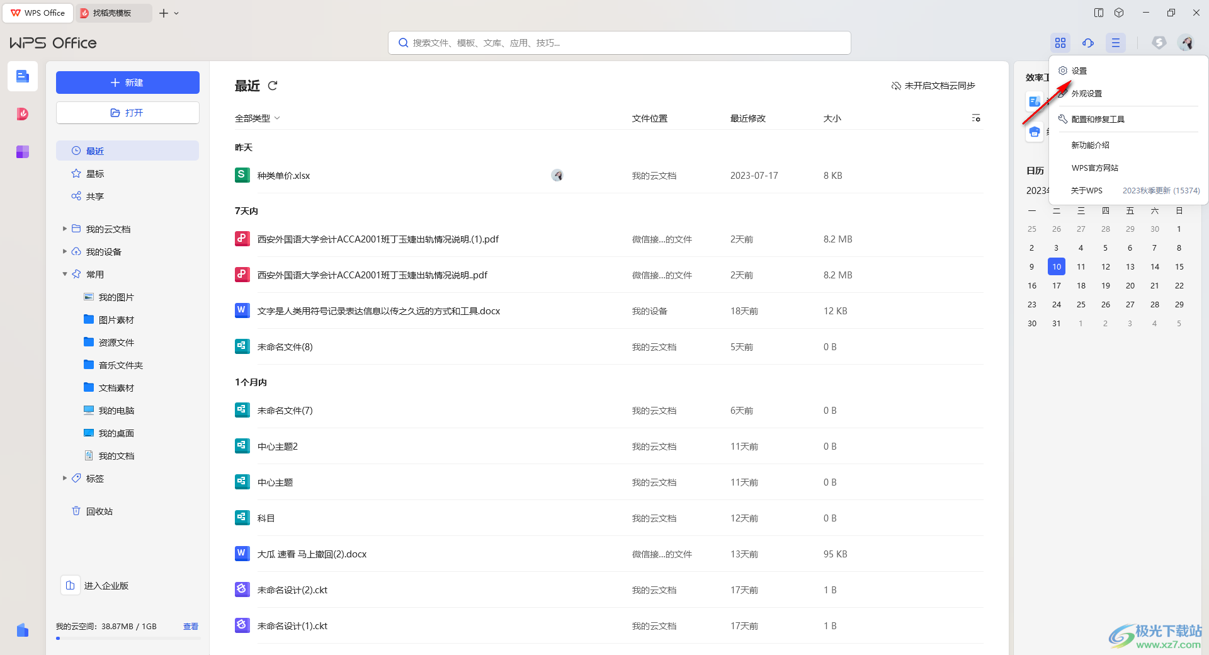This screenshot has height=655, width=1209.
Task: Click the blue 新建 button
Action: [x=127, y=83]
